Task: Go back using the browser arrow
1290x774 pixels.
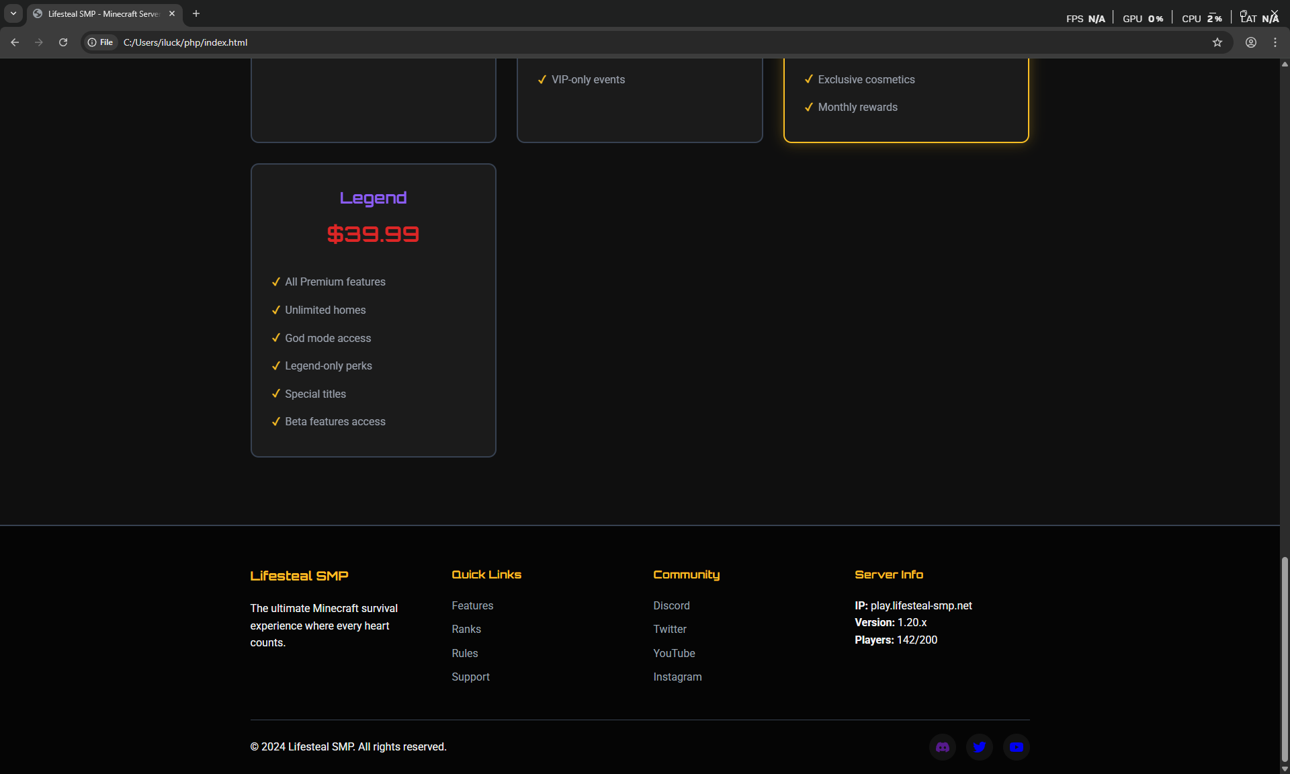Action: [15, 42]
